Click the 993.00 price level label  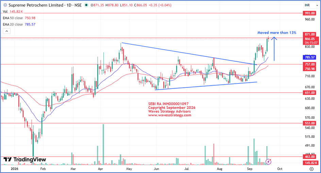tap(310, 13)
